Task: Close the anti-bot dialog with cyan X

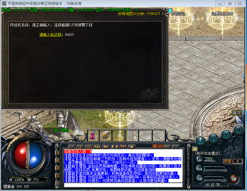Action: click(170, 11)
